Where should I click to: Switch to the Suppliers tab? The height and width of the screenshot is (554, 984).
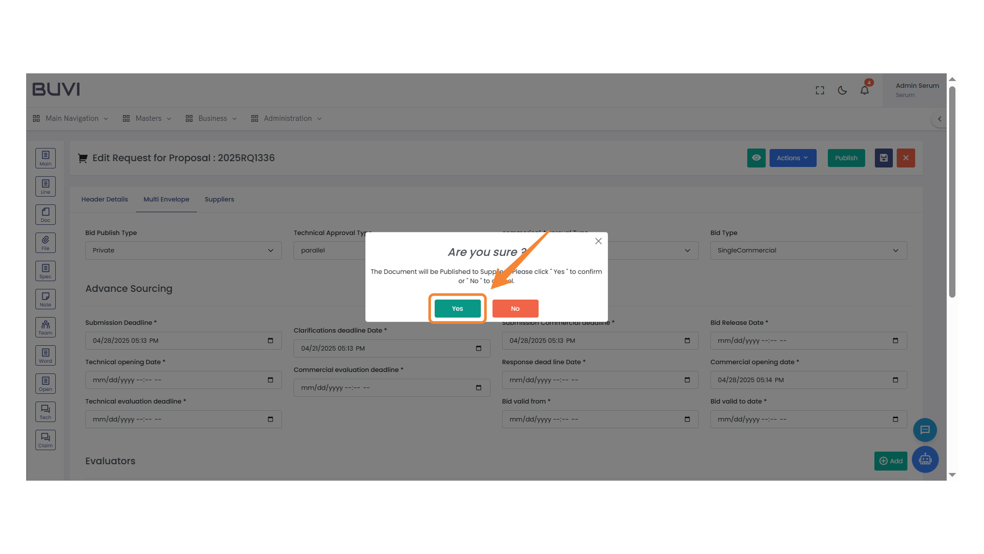pyautogui.click(x=219, y=200)
